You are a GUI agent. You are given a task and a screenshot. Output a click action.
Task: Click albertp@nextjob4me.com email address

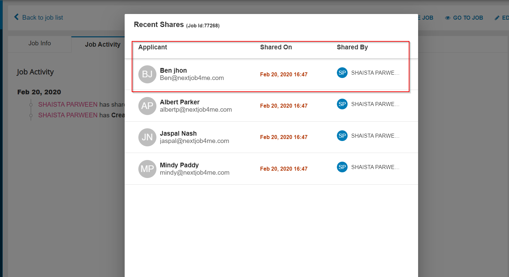[196, 110]
